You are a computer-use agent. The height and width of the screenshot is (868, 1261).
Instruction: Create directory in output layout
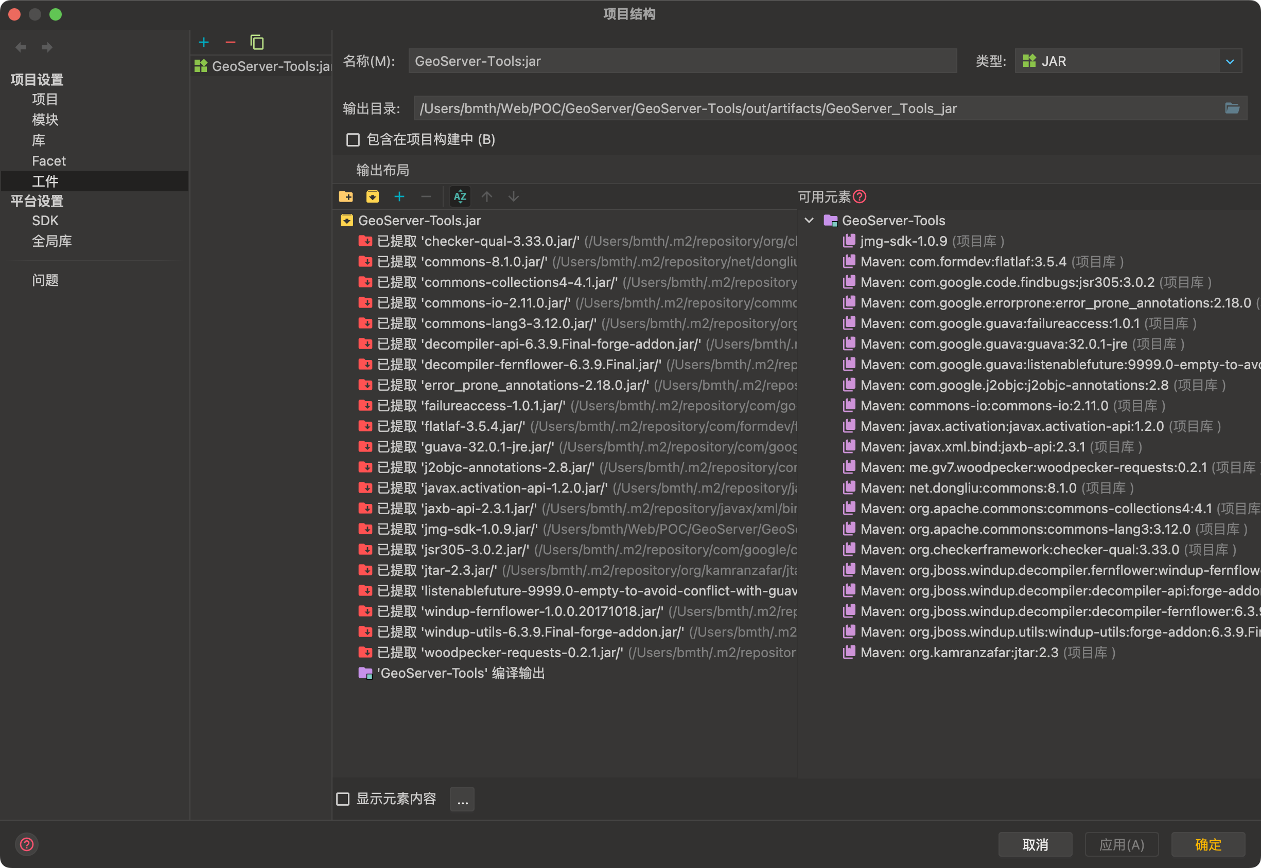point(346,197)
